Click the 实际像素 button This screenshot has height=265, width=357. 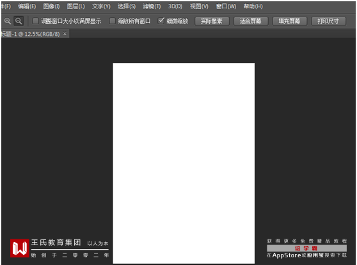coord(212,21)
